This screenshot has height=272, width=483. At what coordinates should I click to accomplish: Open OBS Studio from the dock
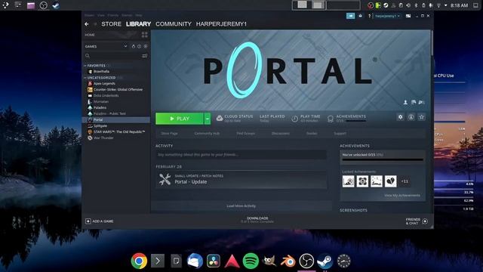pos(306,261)
